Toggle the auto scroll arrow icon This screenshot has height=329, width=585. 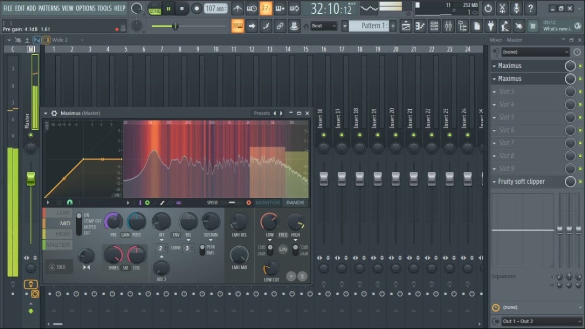tap(252, 26)
